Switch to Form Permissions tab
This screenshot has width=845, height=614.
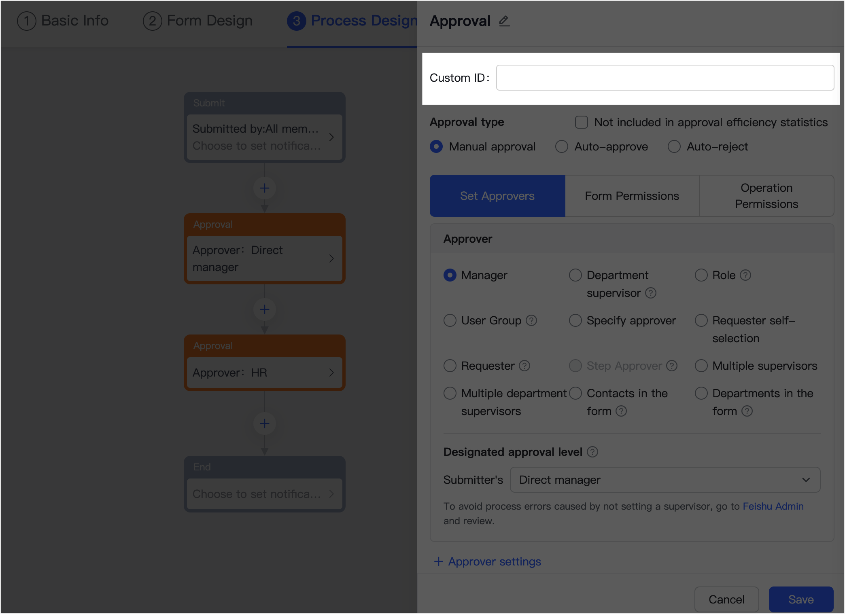pos(632,196)
